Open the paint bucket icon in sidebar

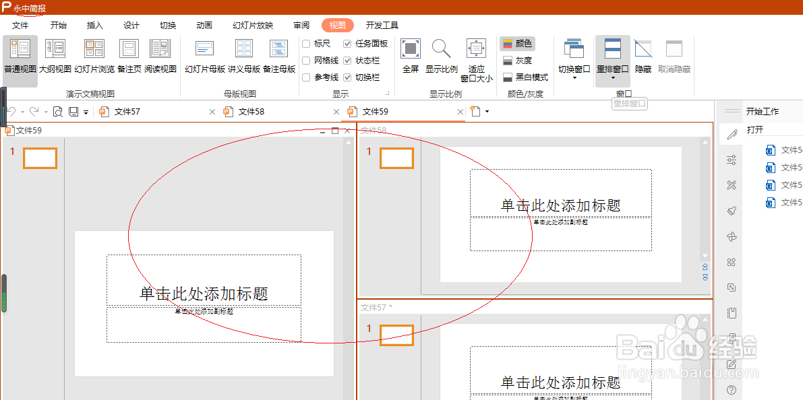click(x=732, y=211)
